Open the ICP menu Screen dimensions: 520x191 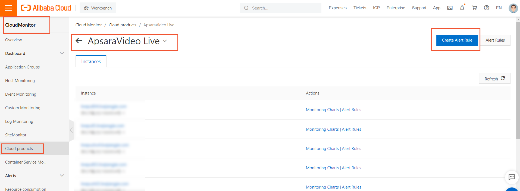[x=376, y=8]
